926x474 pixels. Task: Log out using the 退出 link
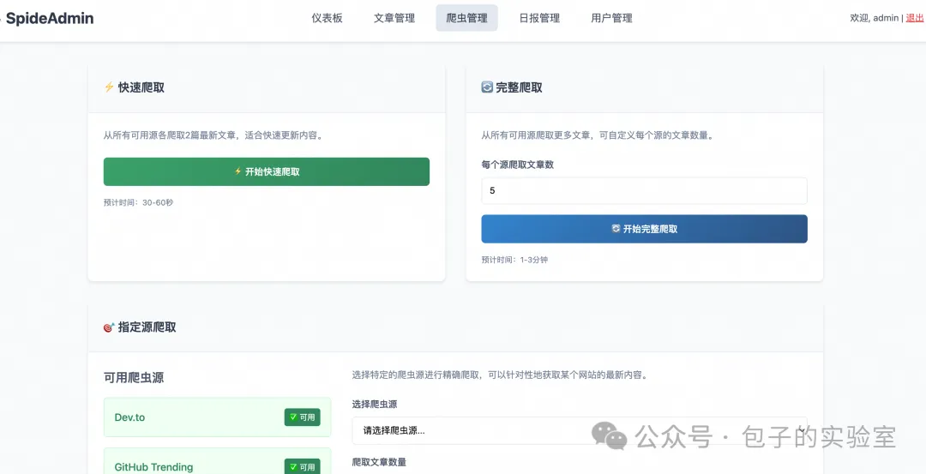[x=915, y=18]
